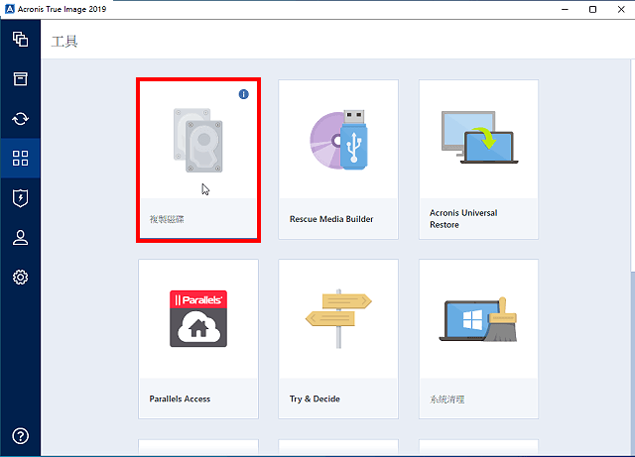The image size is (635, 457).
Task: Click the Try & Decide signpost icon
Action: coord(338,318)
